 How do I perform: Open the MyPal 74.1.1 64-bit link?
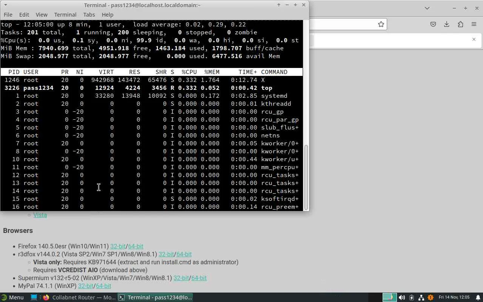(103, 286)
